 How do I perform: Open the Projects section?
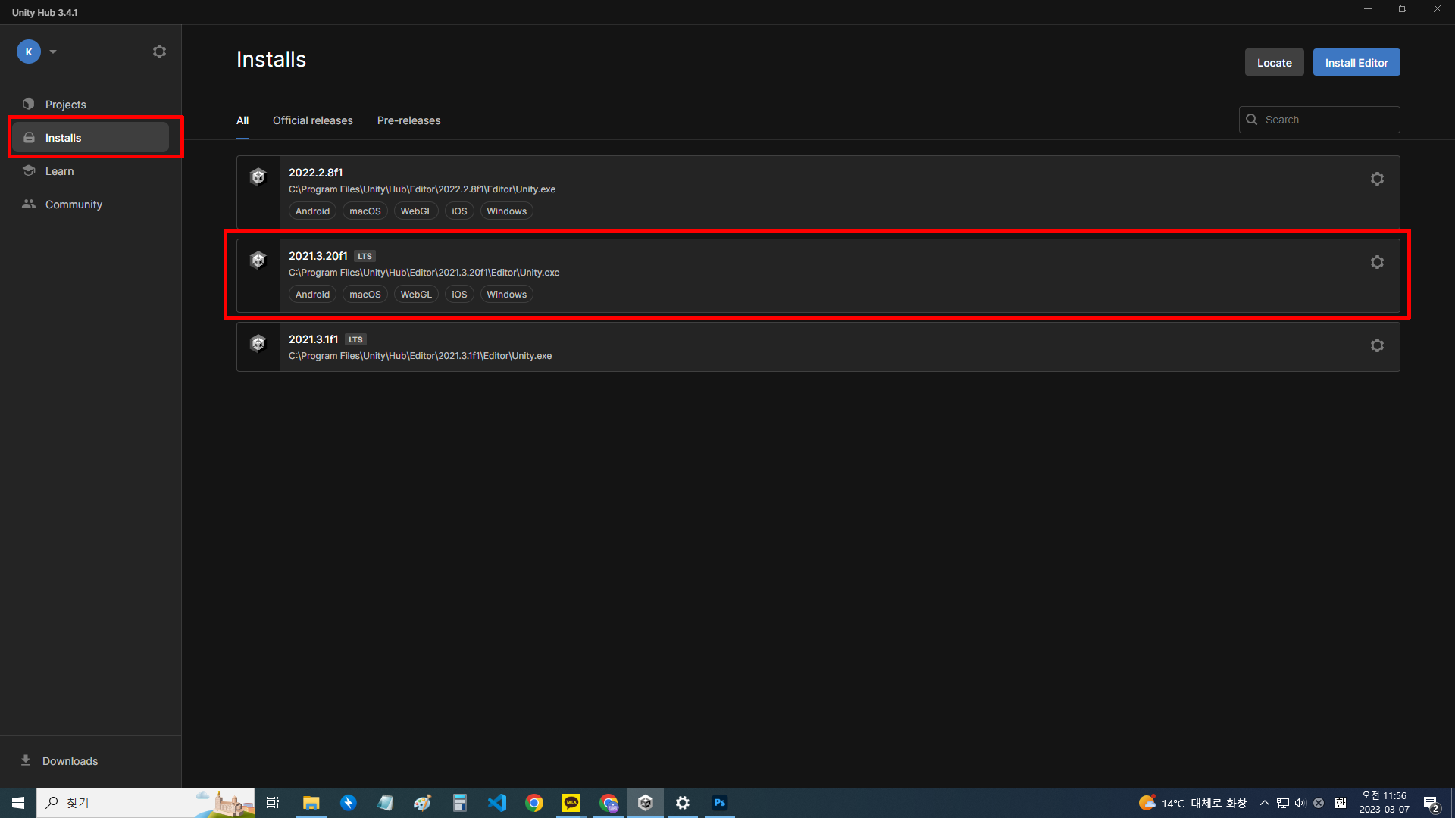coord(91,105)
